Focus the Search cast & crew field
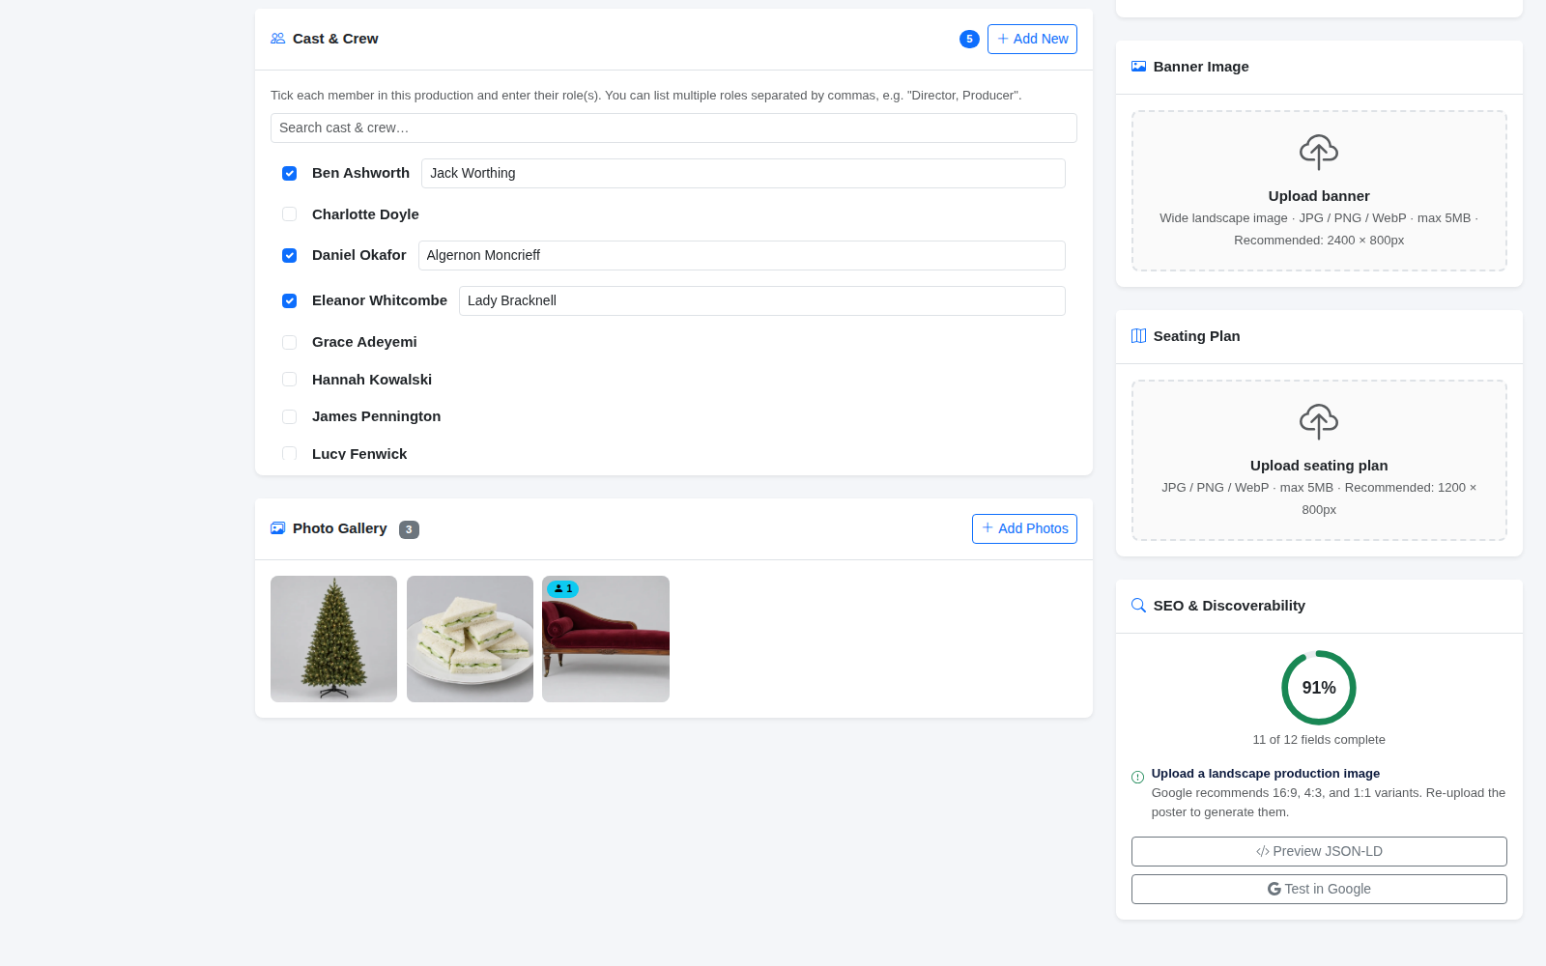 tap(673, 128)
